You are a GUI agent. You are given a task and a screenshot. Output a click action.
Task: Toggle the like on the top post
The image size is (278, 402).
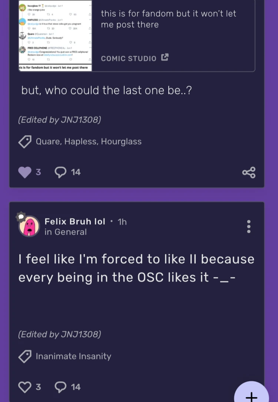(24, 172)
